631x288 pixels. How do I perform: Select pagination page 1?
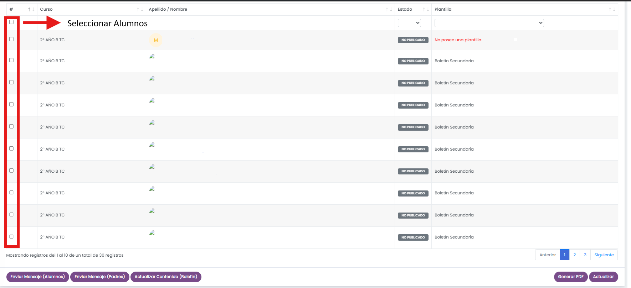click(x=564, y=255)
